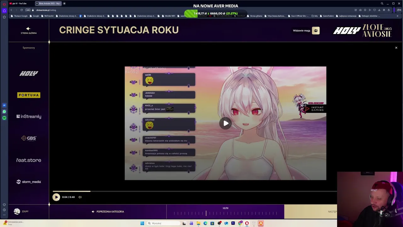Toggle the VPN badge in address bar

click(28, 10)
